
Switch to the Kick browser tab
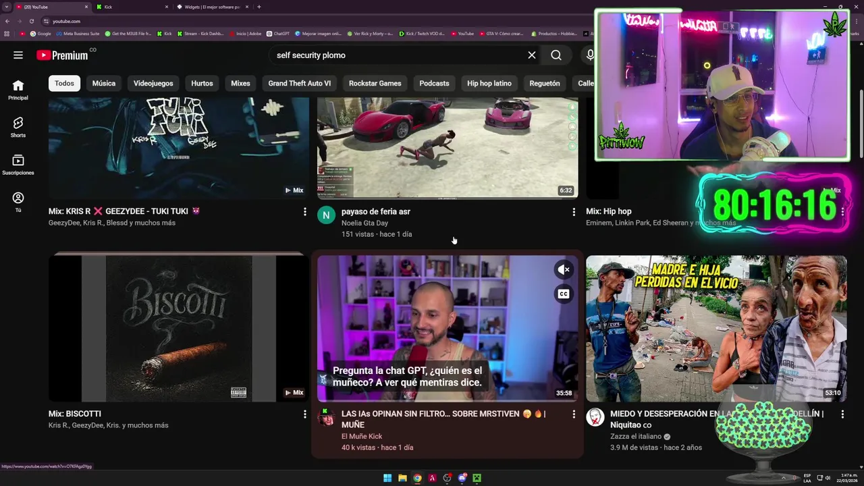(132, 7)
